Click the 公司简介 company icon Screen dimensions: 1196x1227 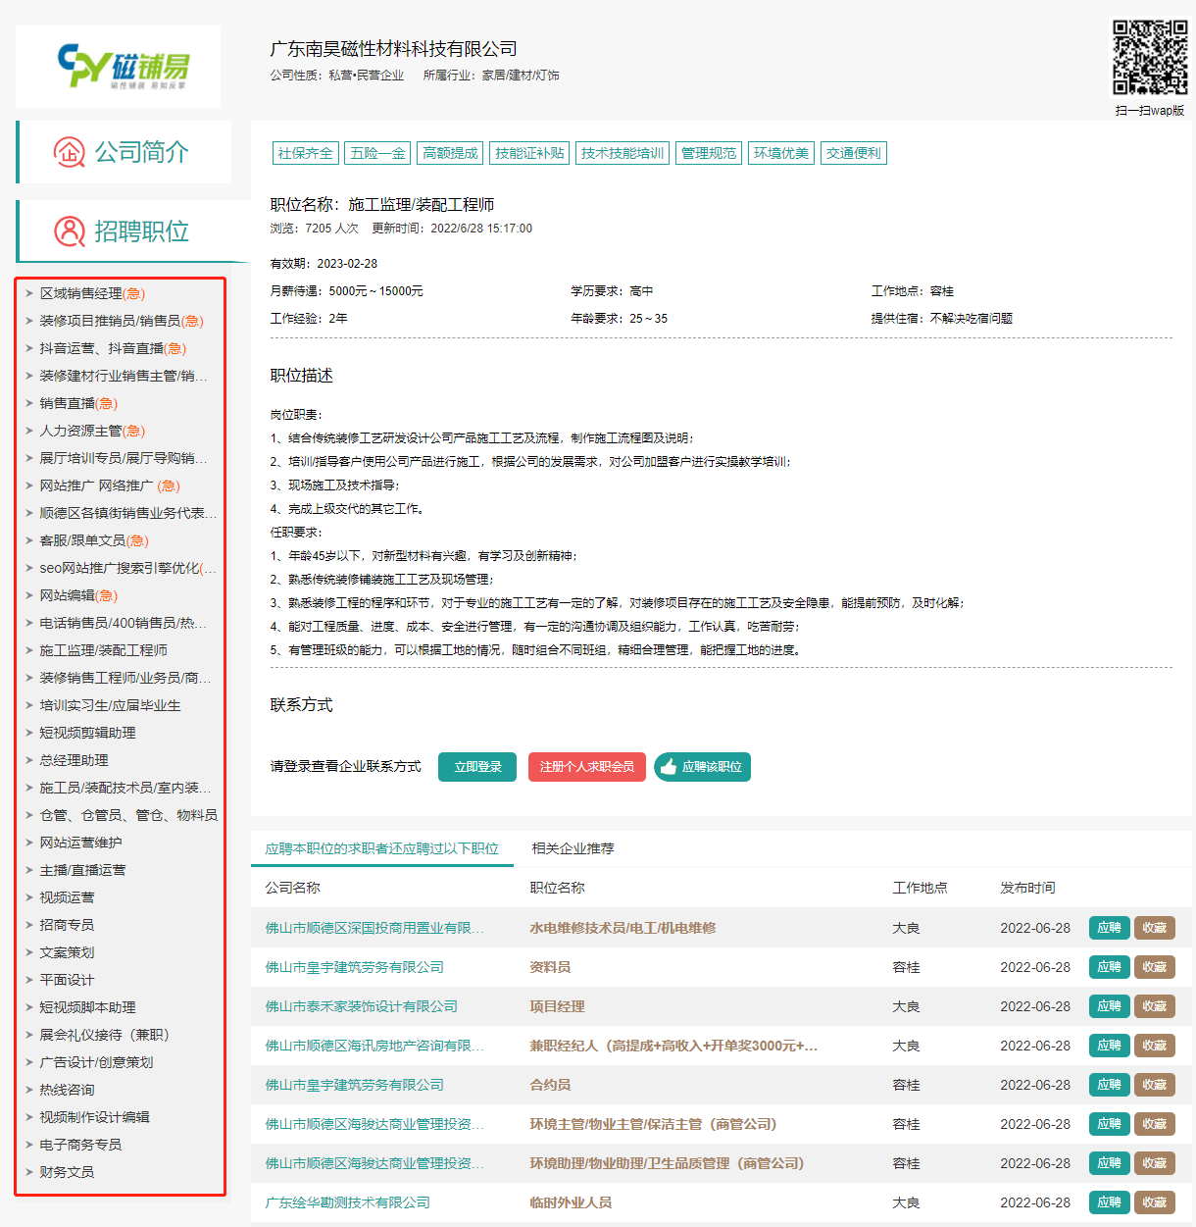(70, 152)
